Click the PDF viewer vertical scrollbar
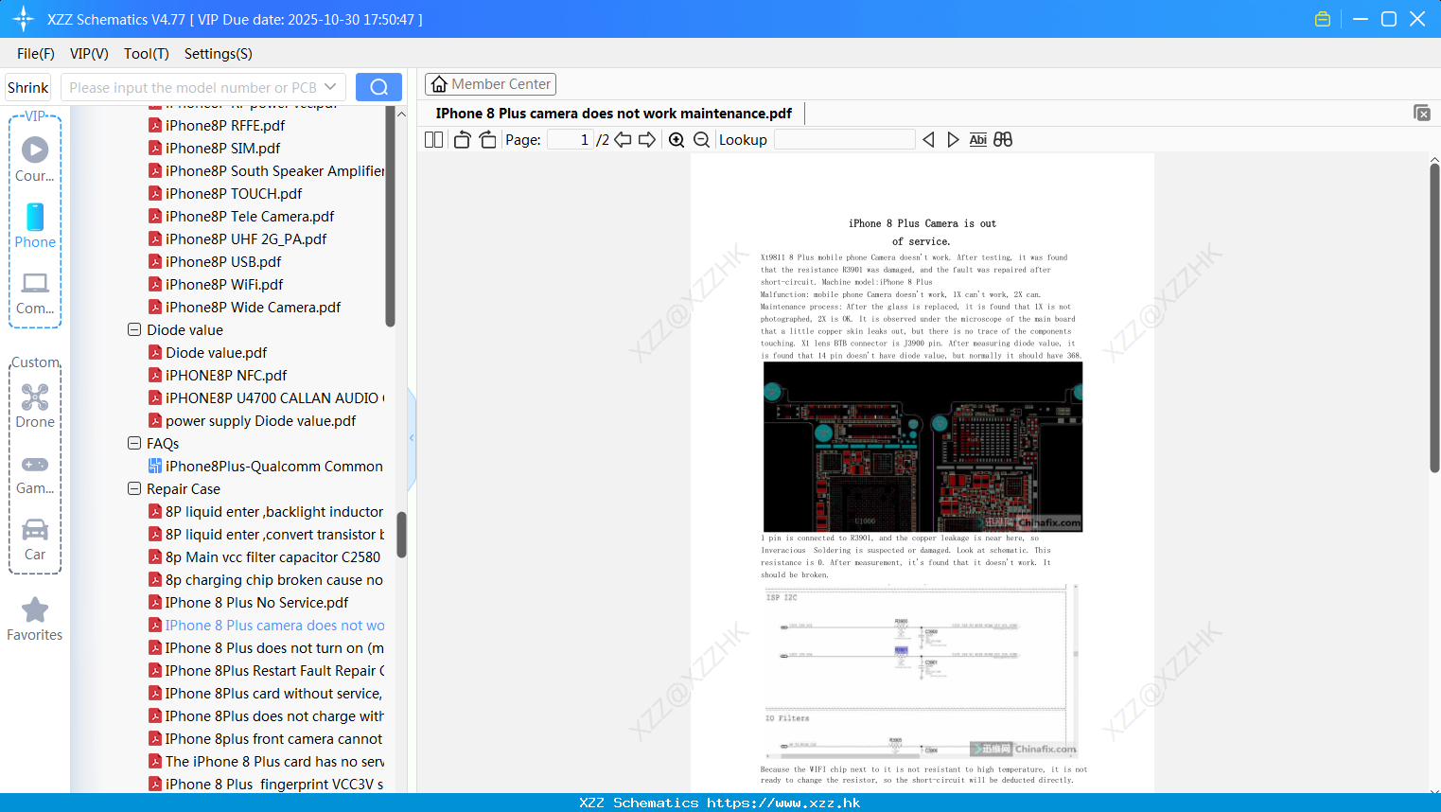The image size is (1441, 812). 1435,318
